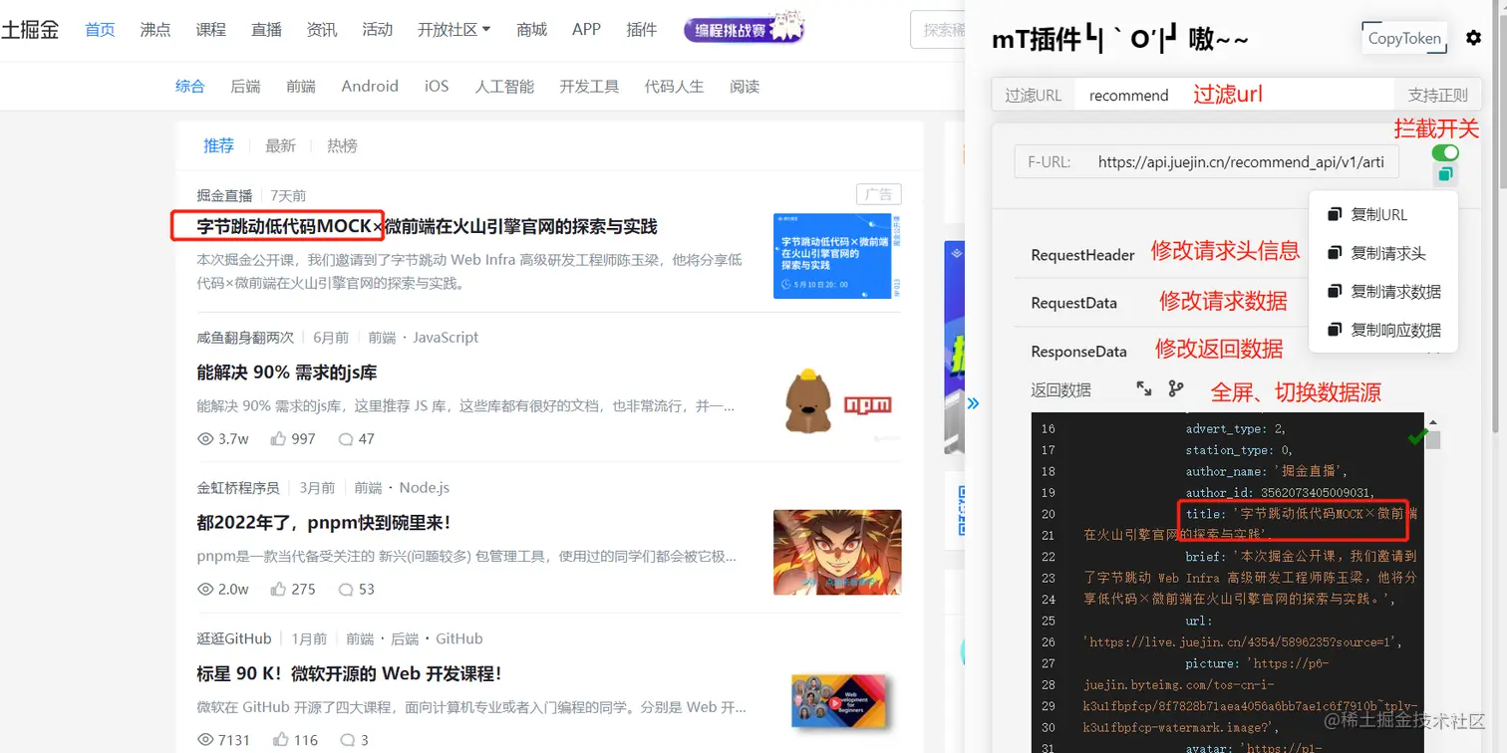1507x753 pixels.
Task: Select the 前端 category
Action: [x=301, y=86]
